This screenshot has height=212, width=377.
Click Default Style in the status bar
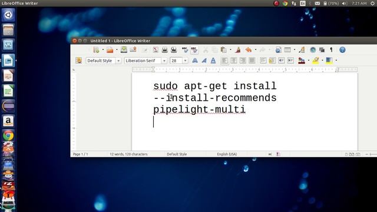point(177,154)
